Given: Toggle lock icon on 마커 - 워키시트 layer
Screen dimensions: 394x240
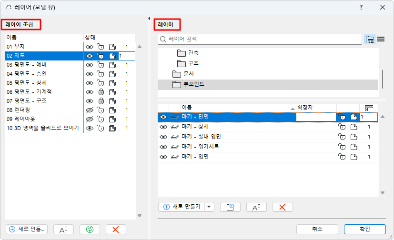Looking at the screenshot, I should pos(342,147).
